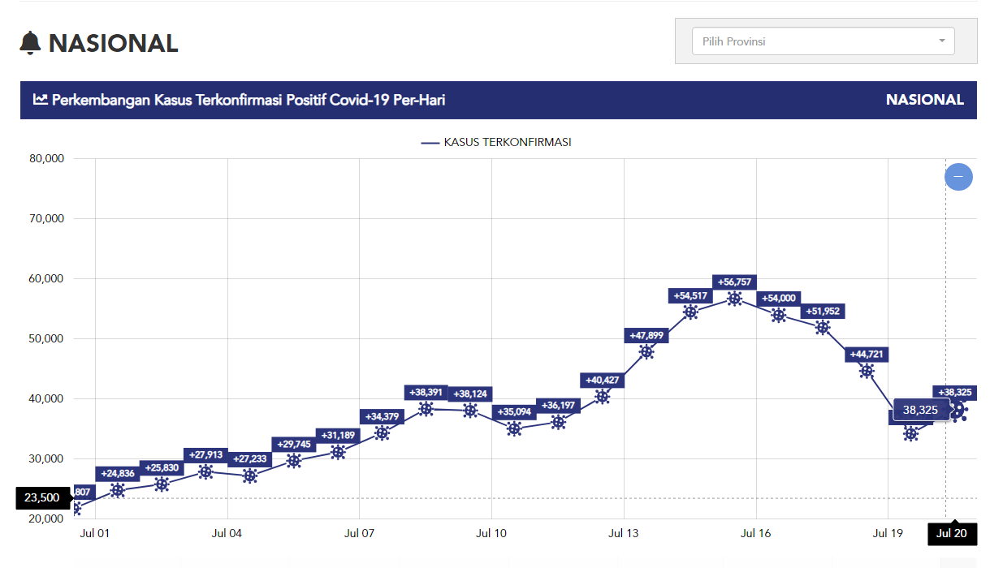
Task: Click the virus marker labeled +38,391
Action: click(426, 409)
